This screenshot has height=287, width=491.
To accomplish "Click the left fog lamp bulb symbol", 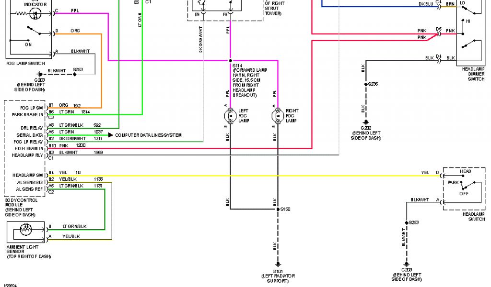I will 230,115.
